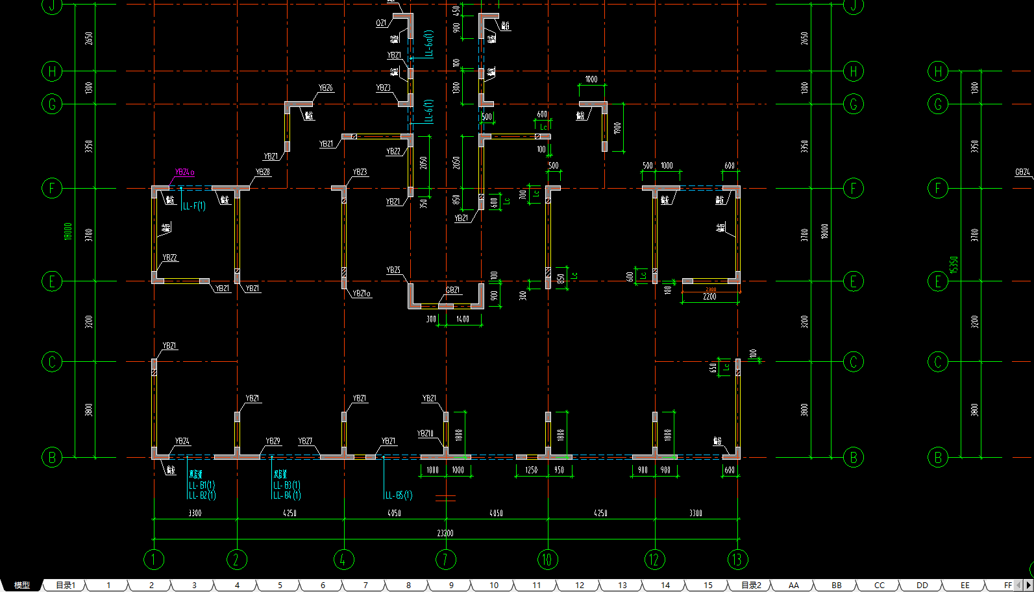Viewport: 1034px width, 592px height.
Task: Switch to the 模型 model tab
Action: click(x=22, y=586)
